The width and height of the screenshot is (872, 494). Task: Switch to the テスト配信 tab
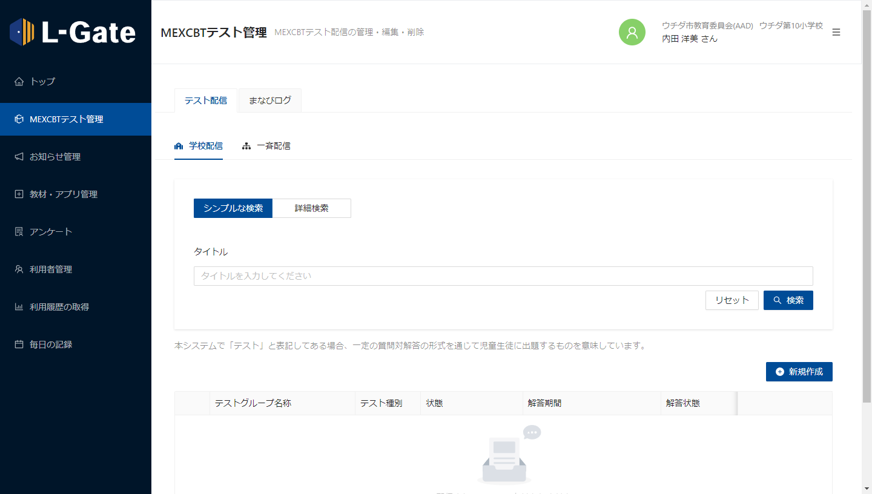tap(206, 100)
